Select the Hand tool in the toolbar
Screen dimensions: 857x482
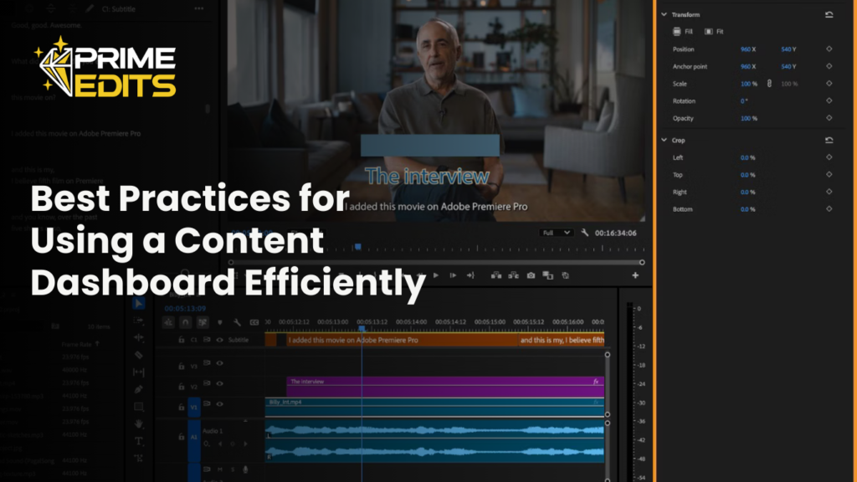[139, 423]
